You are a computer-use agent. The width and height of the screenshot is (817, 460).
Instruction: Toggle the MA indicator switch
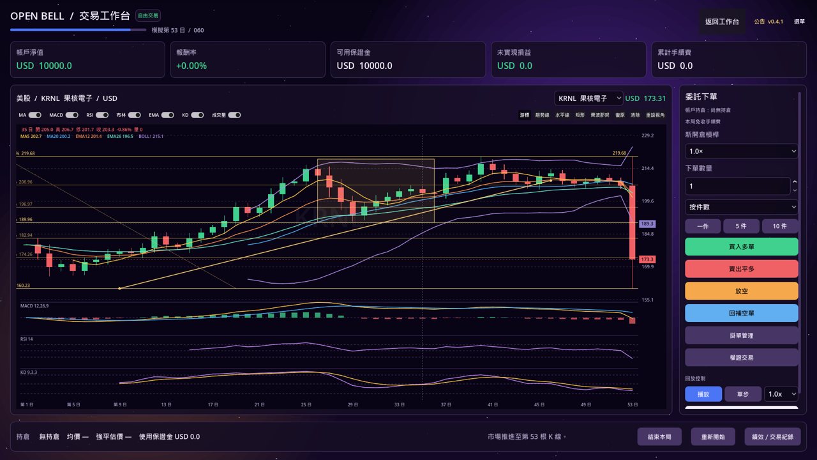pos(35,115)
